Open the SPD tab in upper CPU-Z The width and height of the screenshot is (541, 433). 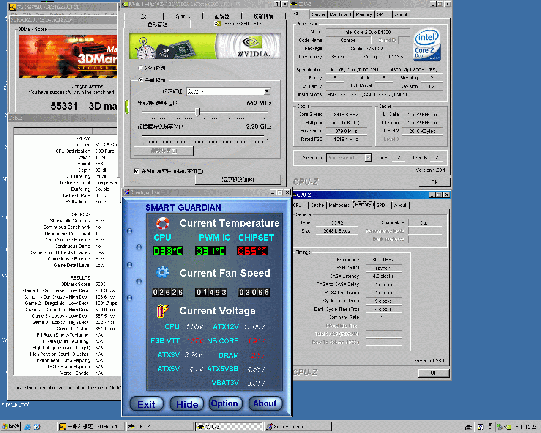[381, 14]
